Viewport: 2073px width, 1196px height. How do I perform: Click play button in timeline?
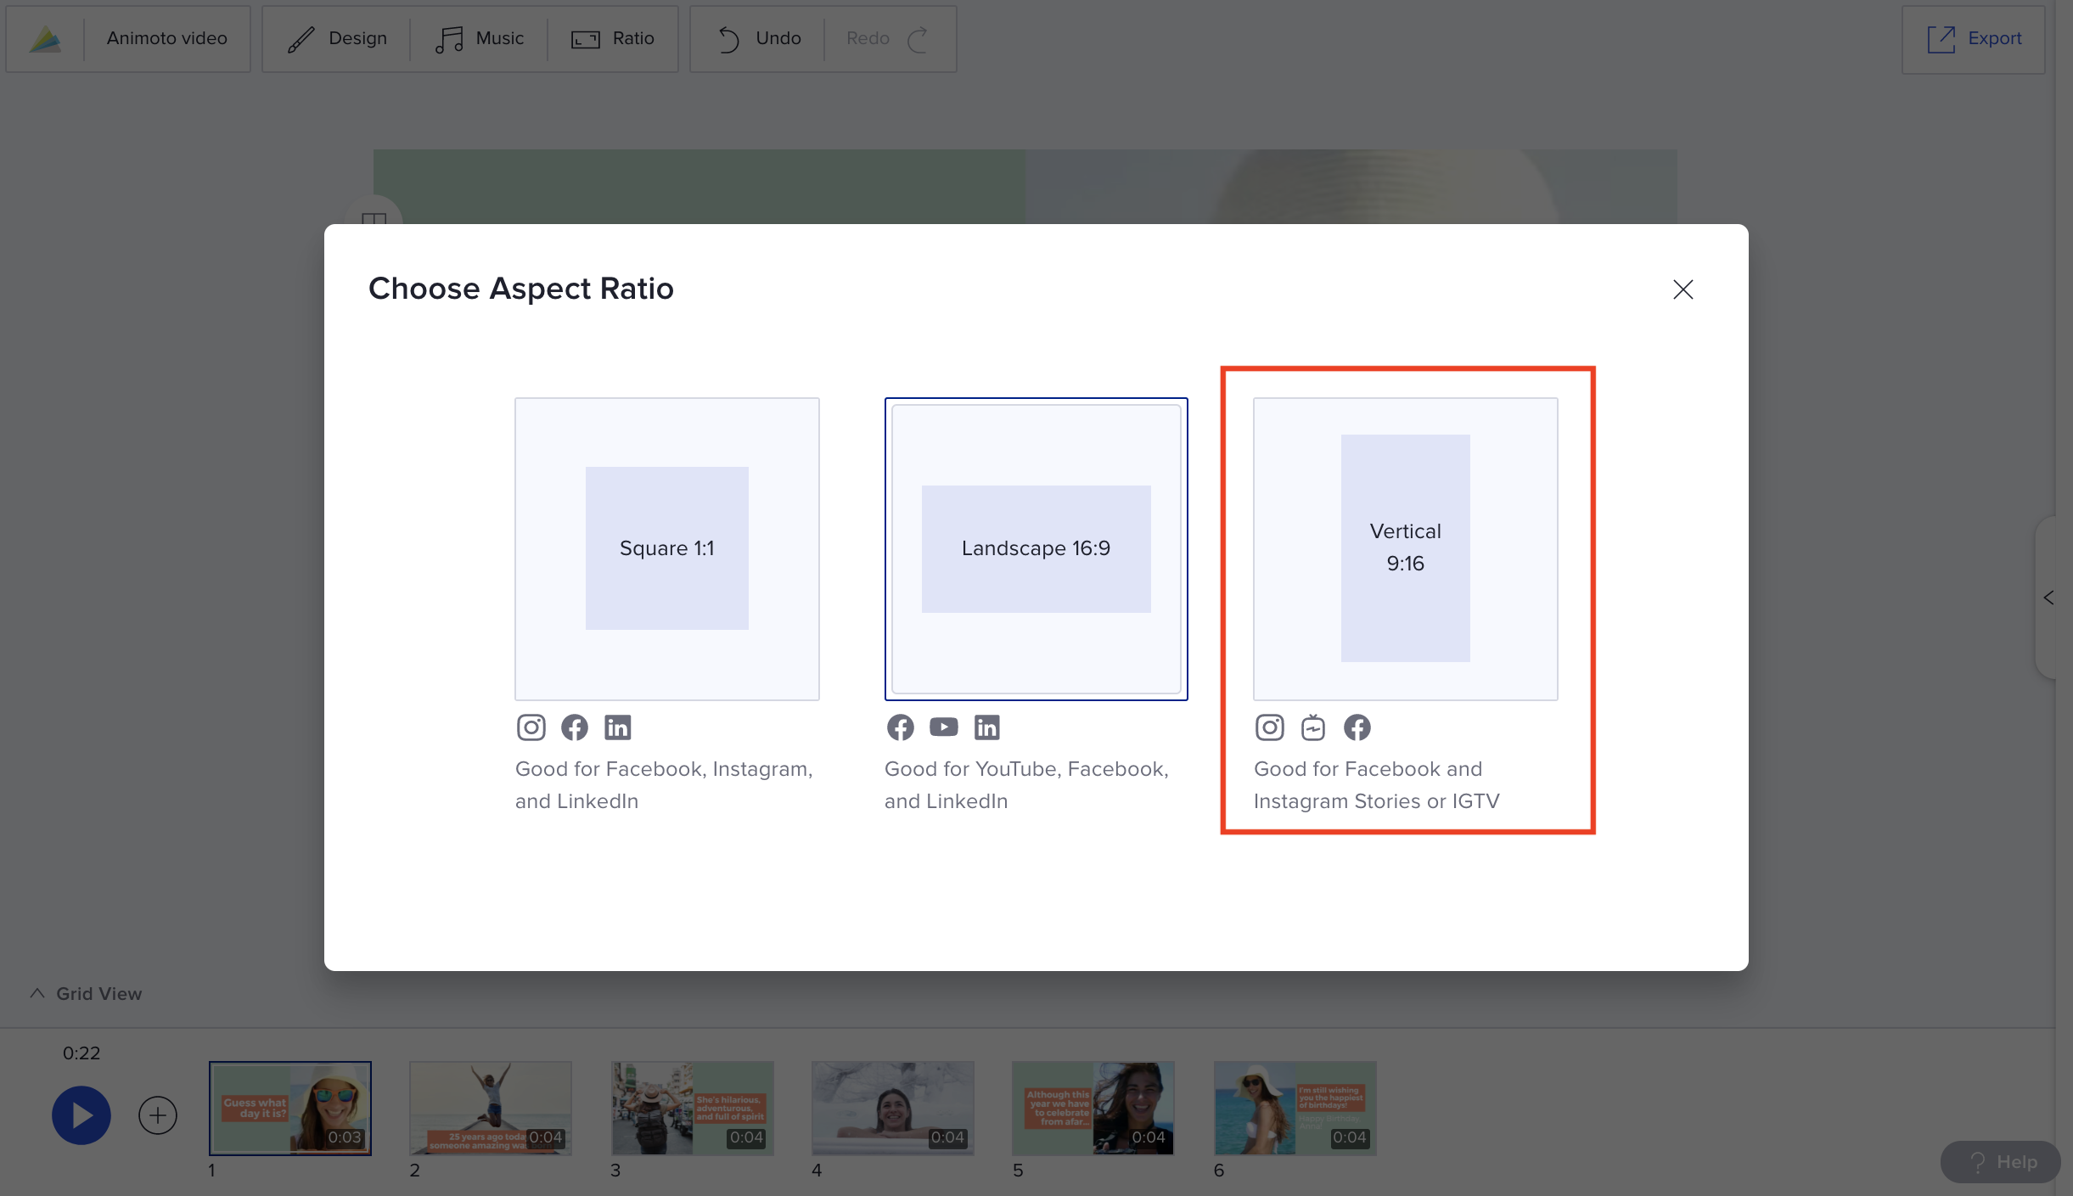pyautogui.click(x=81, y=1115)
